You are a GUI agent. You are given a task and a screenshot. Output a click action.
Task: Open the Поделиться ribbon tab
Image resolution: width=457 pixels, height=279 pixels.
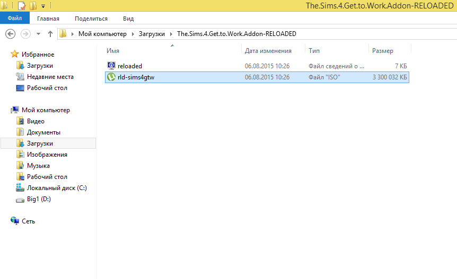[x=91, y=19]
